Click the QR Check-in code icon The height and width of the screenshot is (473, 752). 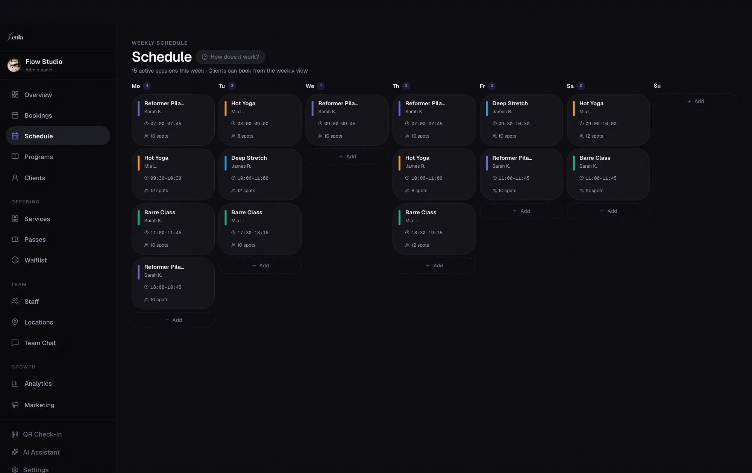click(15, 434)
